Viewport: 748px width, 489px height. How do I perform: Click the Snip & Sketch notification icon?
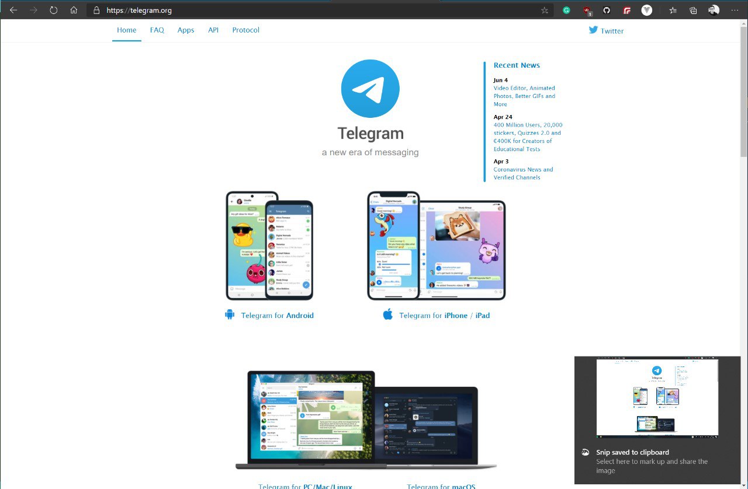[x=584, y=452]
